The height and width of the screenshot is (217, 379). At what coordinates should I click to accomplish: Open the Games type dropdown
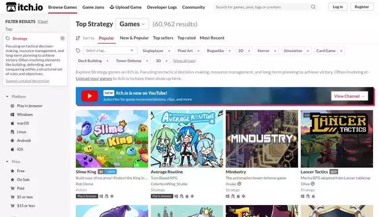[132, 24]
